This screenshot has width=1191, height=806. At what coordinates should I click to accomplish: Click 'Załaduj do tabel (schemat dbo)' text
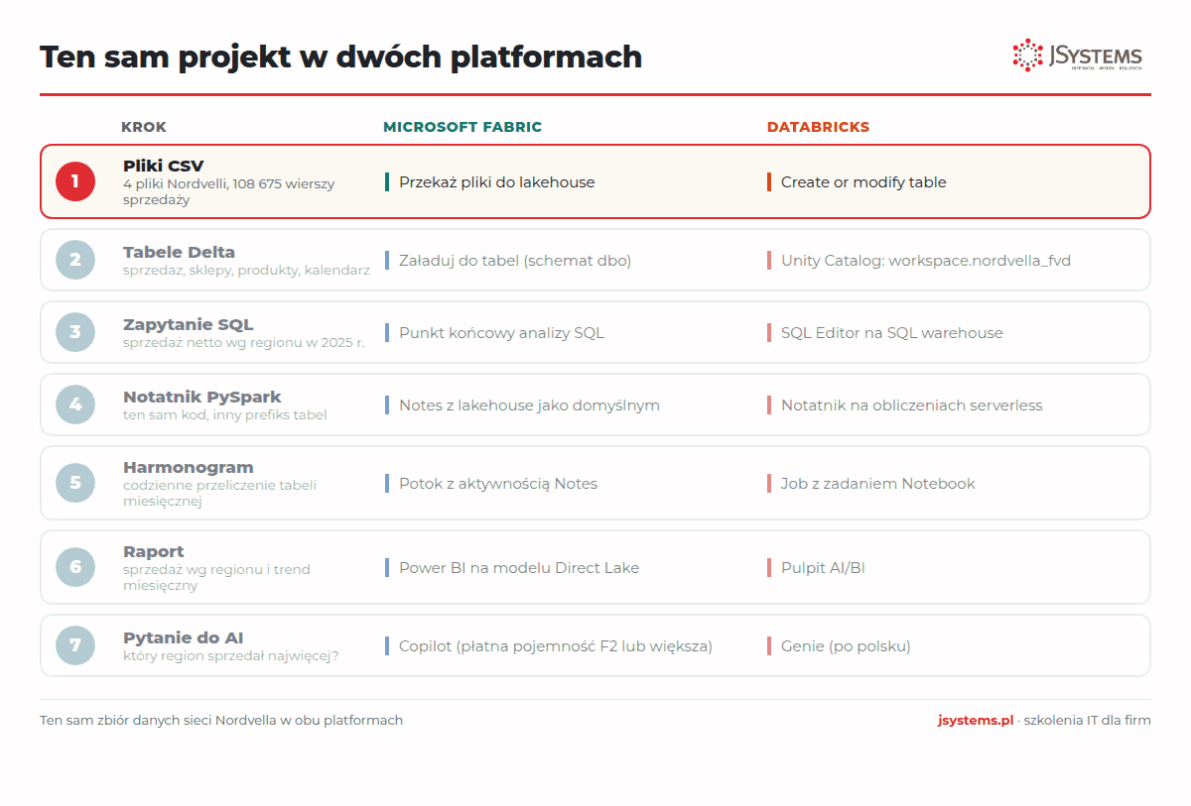pos(515,261)
